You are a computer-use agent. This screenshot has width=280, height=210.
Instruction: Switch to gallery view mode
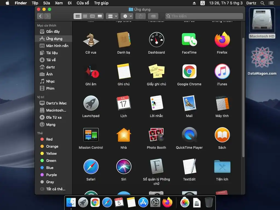100,16
